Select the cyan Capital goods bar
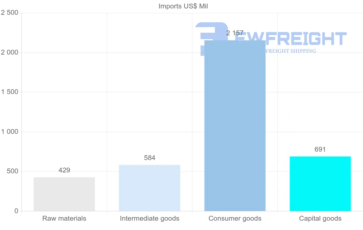 [x=320, y=184]
